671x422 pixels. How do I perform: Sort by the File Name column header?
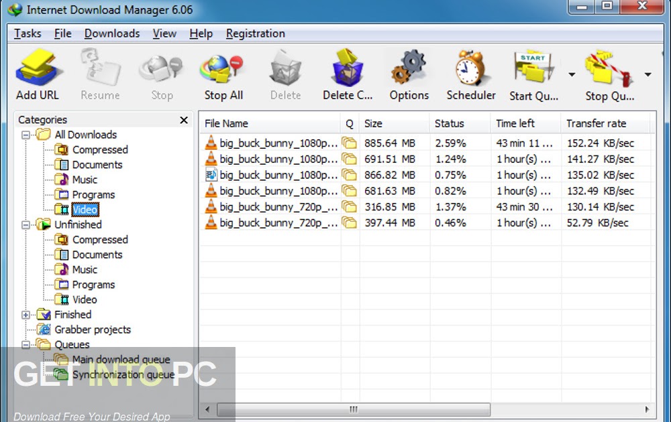(270, 123)
